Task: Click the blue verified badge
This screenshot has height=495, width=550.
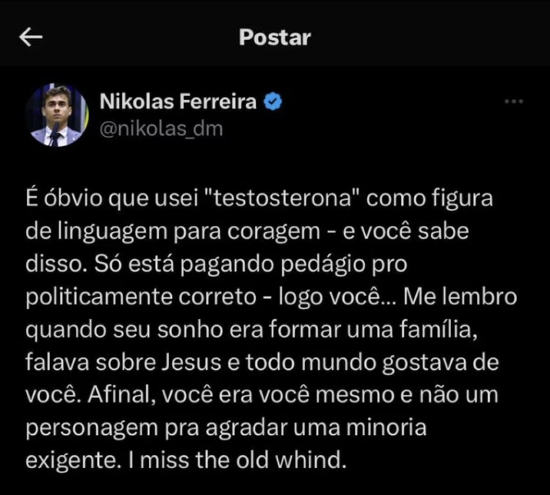Action: pyautogui.click(x=274, y=101)
